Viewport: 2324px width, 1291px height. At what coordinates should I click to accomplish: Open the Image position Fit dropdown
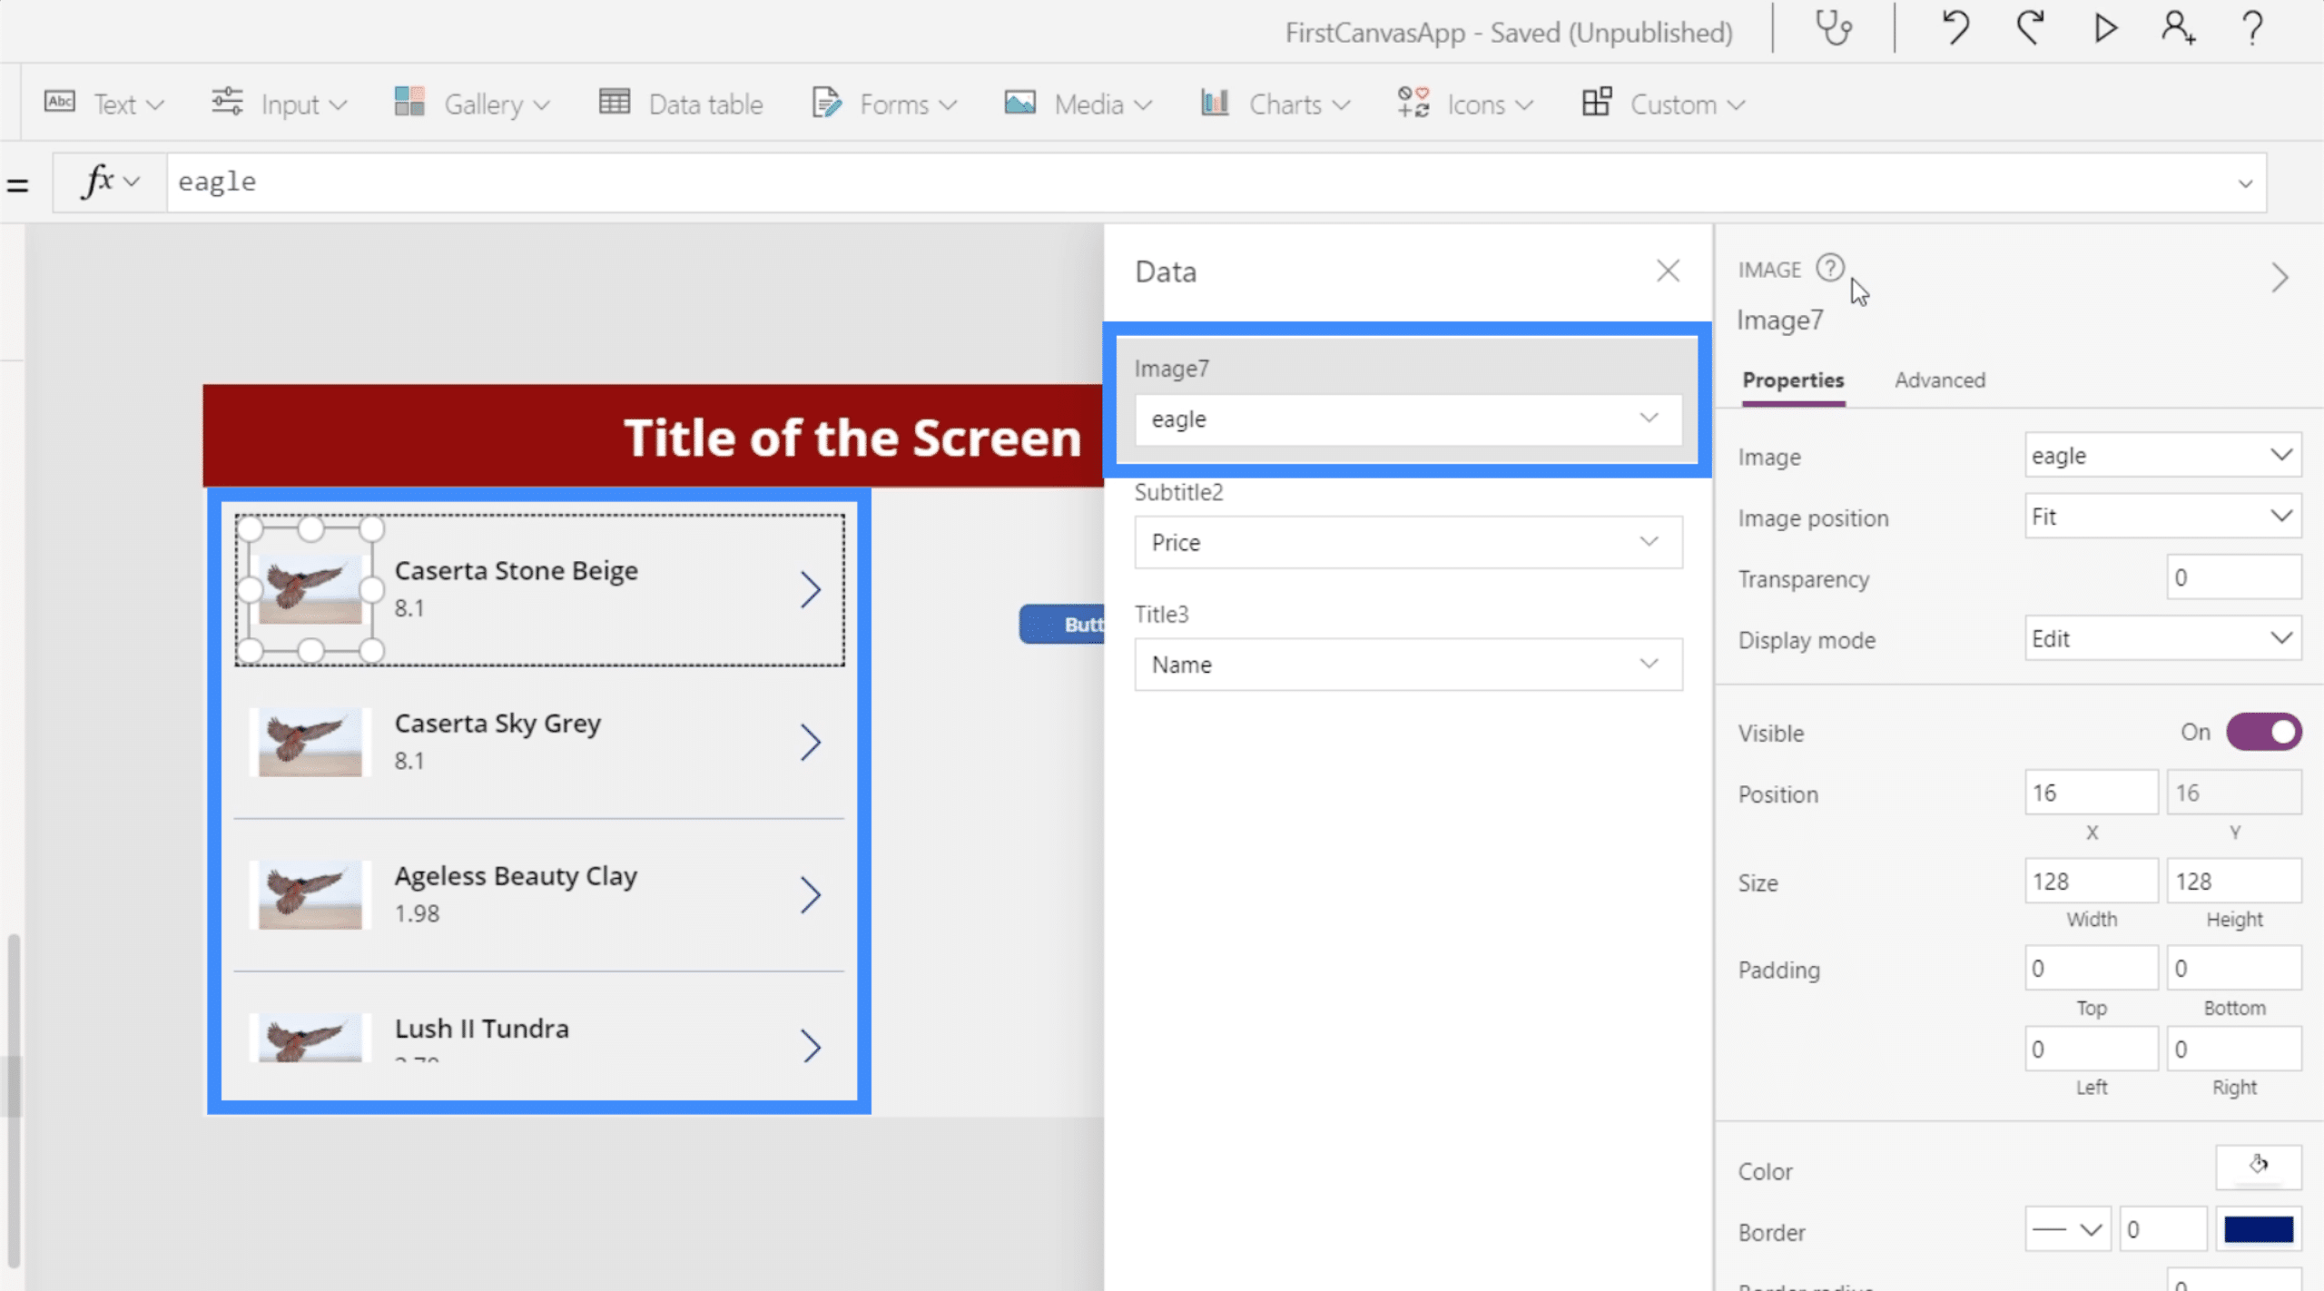click(x=2162, y=516)
